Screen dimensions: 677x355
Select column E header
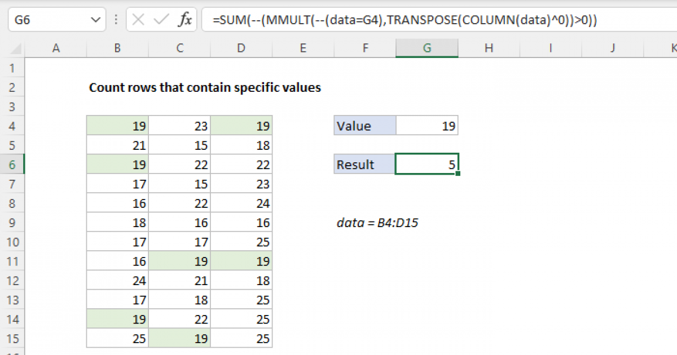pos(303,49)
